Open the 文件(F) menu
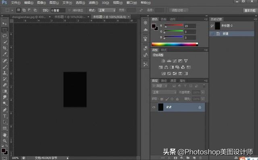Viewport: 258px width, 160px height. pyautogui.click(x=16, y=3)
